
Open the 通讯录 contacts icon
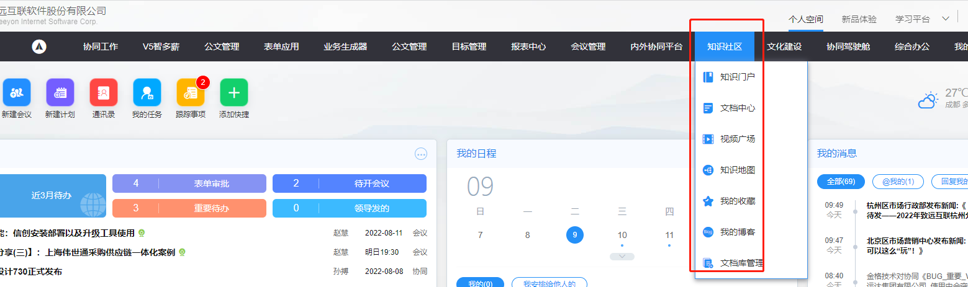[x=104, y=92]
